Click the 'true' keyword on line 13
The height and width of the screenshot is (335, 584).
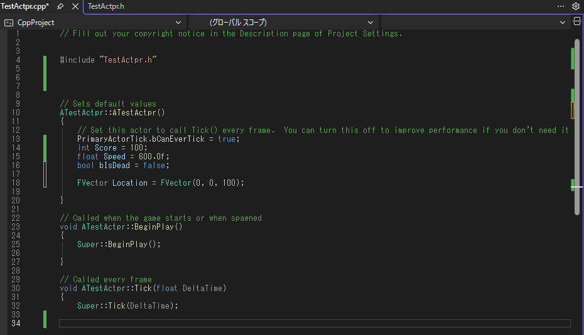point(227,139)
